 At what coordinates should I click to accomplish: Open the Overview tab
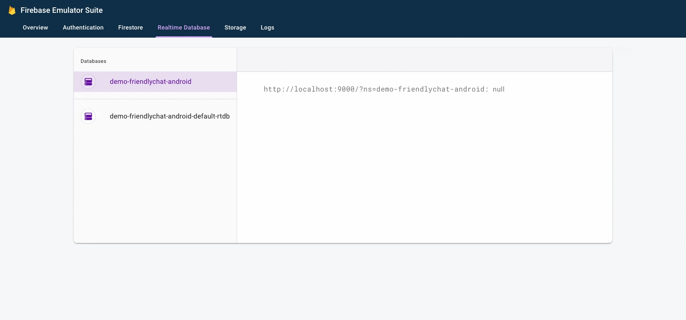(35, 27)
